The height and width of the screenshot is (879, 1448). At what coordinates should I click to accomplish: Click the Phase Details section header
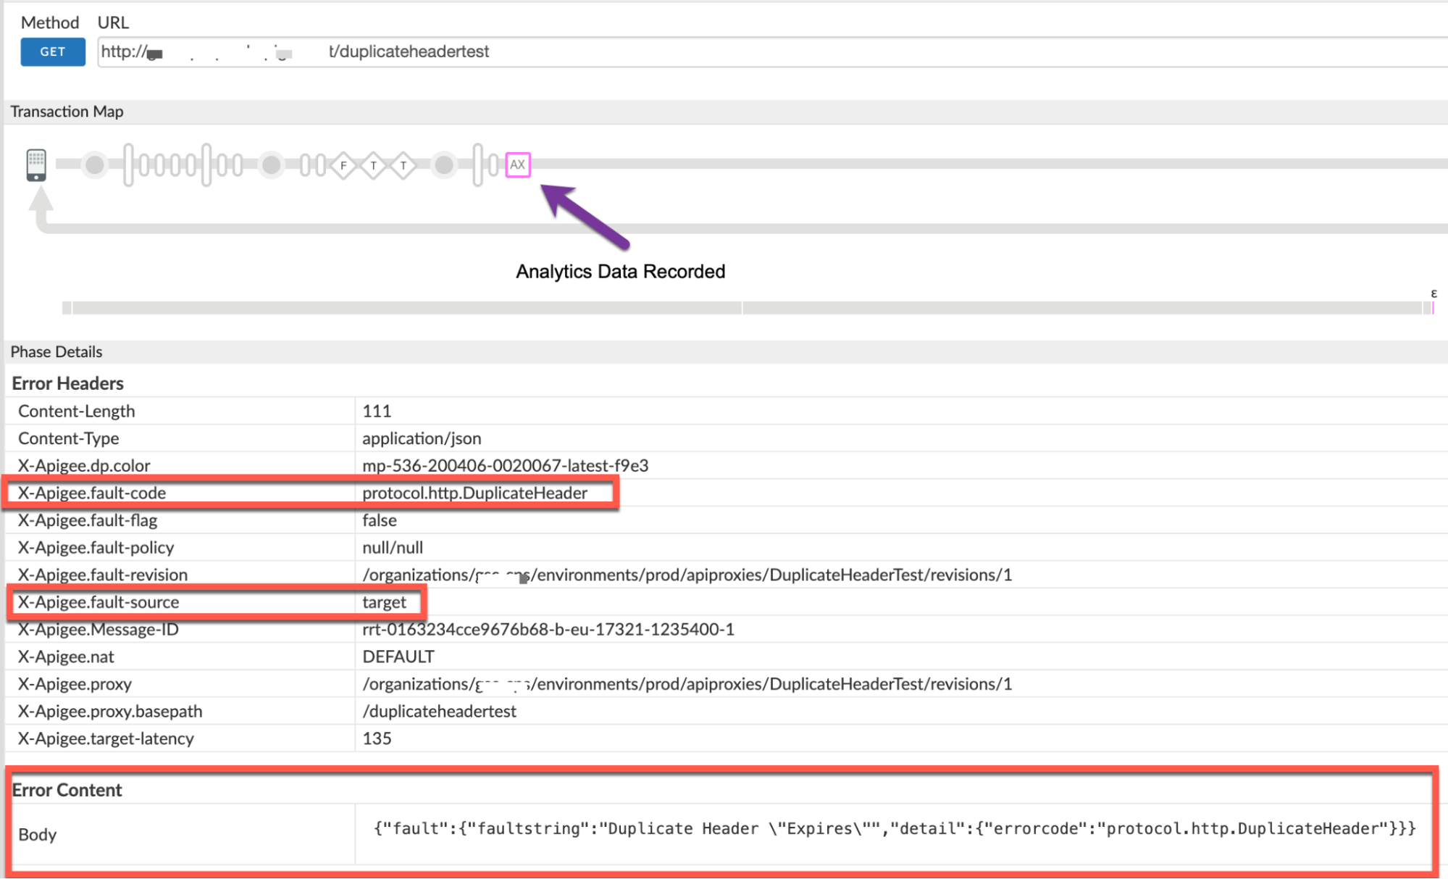(x=57, y=352)
